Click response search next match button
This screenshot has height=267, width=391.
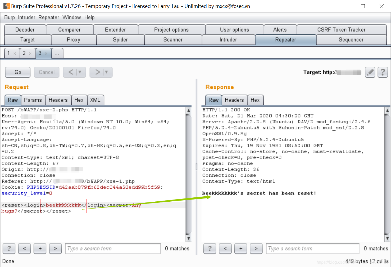click(x=256, y=248)
